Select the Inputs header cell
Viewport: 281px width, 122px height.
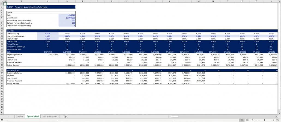(41, 13)
